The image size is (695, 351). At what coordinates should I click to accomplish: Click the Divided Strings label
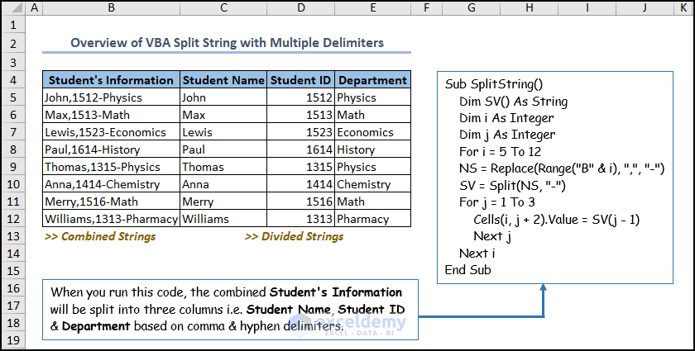295,236
